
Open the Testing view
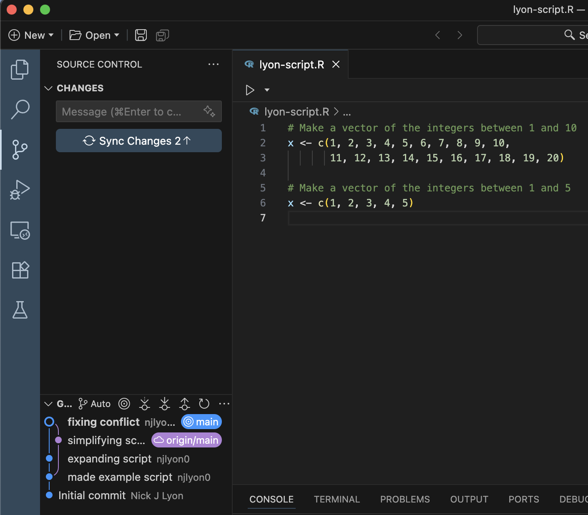pyautogui.click(x=20, y=310)
